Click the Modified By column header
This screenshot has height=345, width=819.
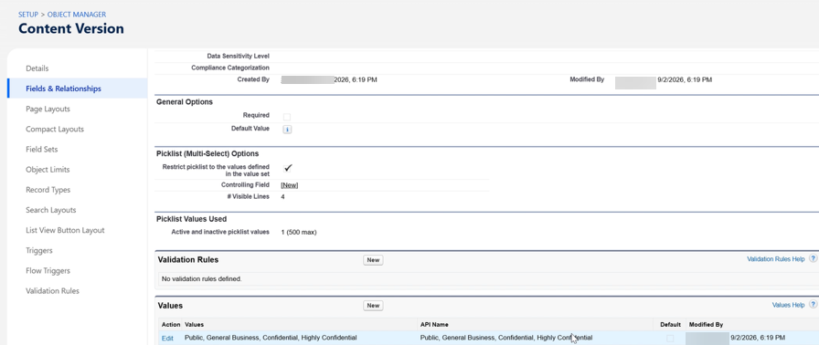pyautogui.click(x=706, y=325)
